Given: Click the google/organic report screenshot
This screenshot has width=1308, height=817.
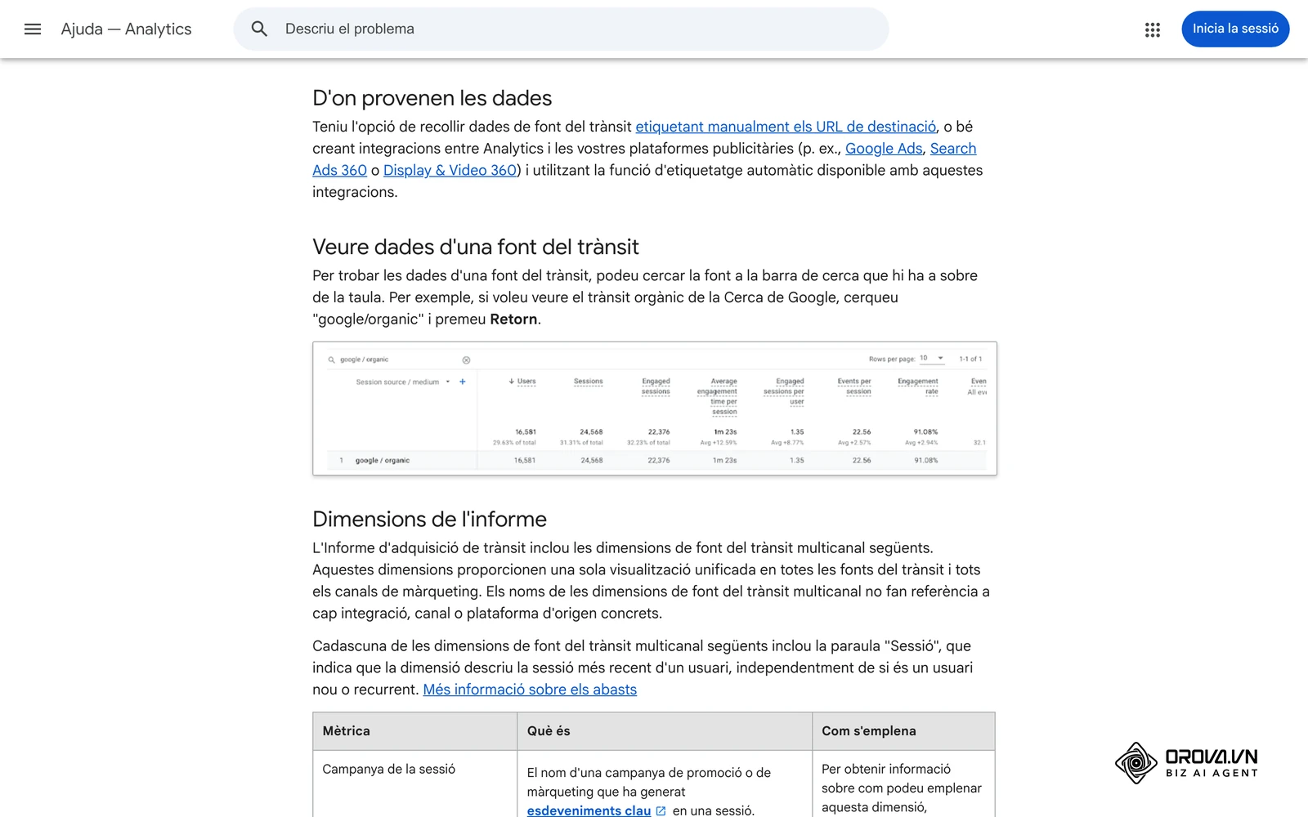Looking at the screenshot, I should (655, 408).
